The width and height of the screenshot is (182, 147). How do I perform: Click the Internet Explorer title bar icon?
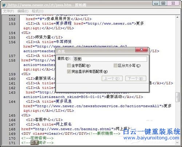[x=4, y=5]
